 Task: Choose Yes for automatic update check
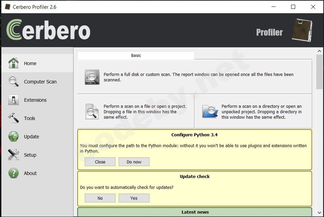[x=134, y=198]
